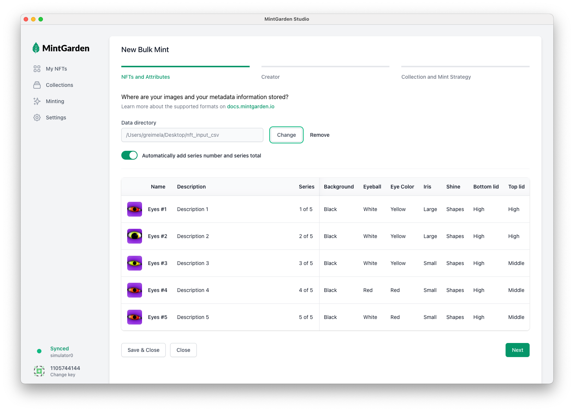The width and height of the screenshot is (574, 411).
Task: Open My NFTs grid icon
Action: (x=37, y=69)
